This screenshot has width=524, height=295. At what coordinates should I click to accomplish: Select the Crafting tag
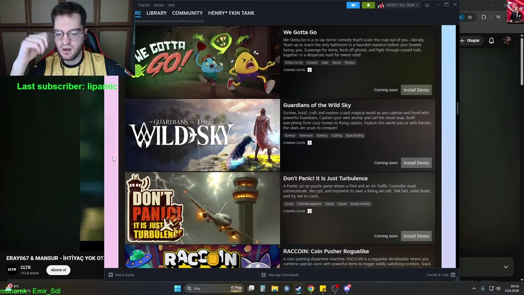[337, 136]
